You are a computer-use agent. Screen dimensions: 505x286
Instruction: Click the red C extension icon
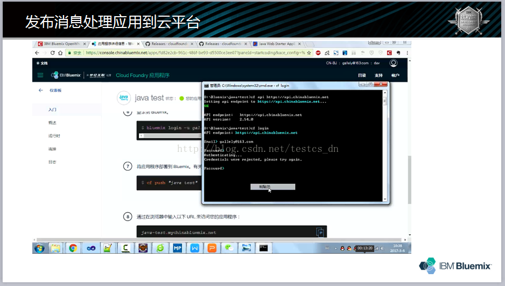389,53
